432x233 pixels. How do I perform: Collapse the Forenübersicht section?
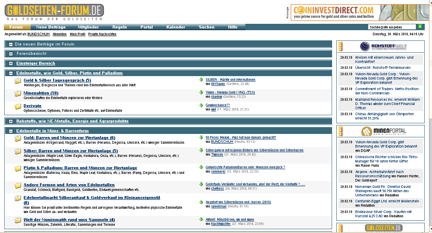pyautogui.click(x=11, y=54)
